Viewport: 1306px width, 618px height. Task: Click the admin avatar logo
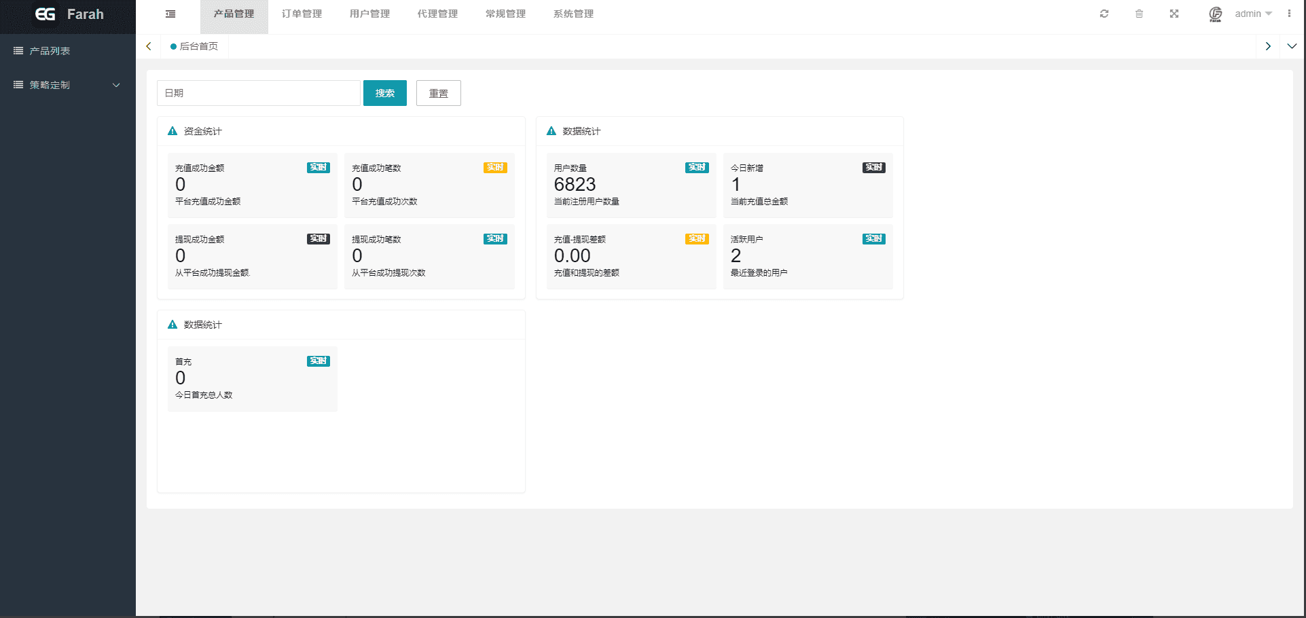pos(1216,14)
